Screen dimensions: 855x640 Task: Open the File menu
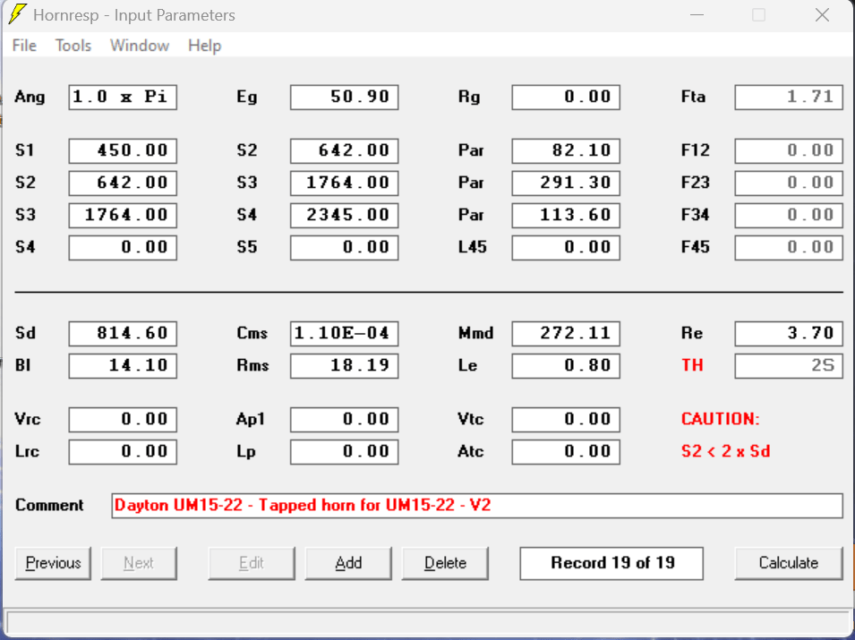click(x=24, y=46)
